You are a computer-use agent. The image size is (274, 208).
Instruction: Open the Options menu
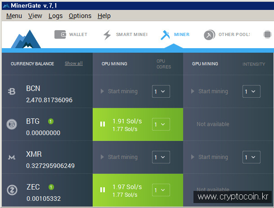80,16
